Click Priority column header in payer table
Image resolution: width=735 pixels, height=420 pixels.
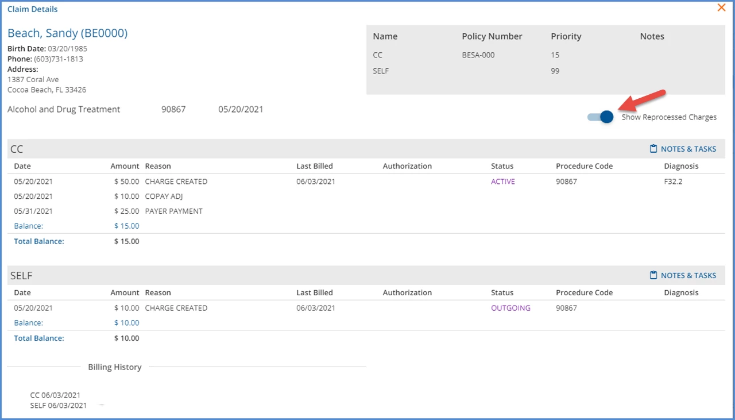(566, 36)
